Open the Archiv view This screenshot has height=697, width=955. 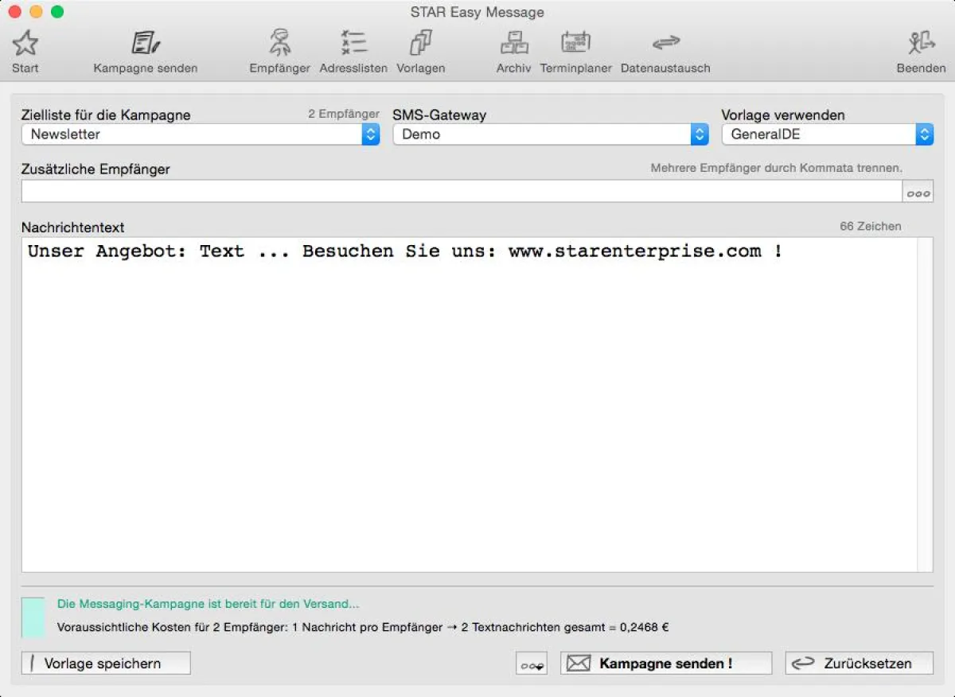(513, 48)
